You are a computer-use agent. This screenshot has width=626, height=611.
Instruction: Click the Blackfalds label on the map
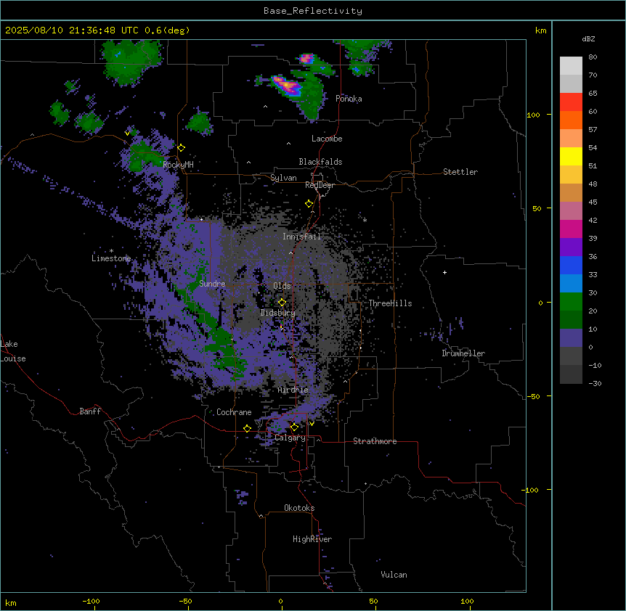(x=320, y=162)
